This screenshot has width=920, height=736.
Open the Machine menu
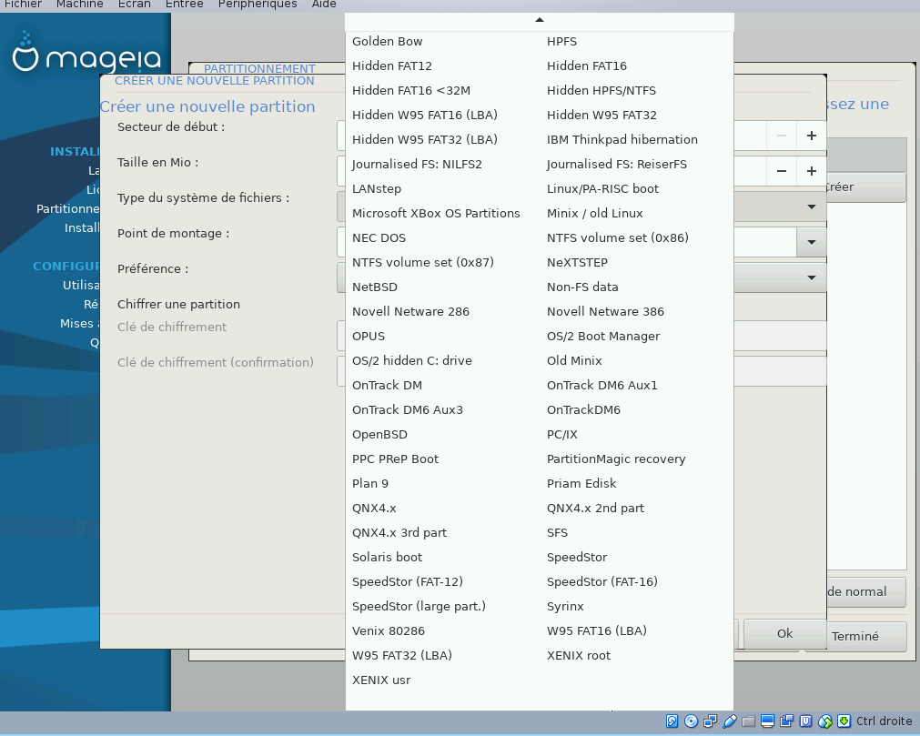coord(80,5)
